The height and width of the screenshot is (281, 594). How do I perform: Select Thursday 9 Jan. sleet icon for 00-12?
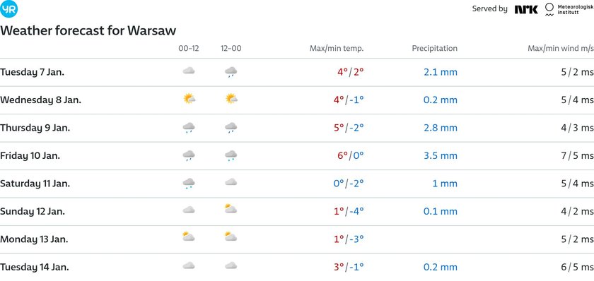point(189,128)
